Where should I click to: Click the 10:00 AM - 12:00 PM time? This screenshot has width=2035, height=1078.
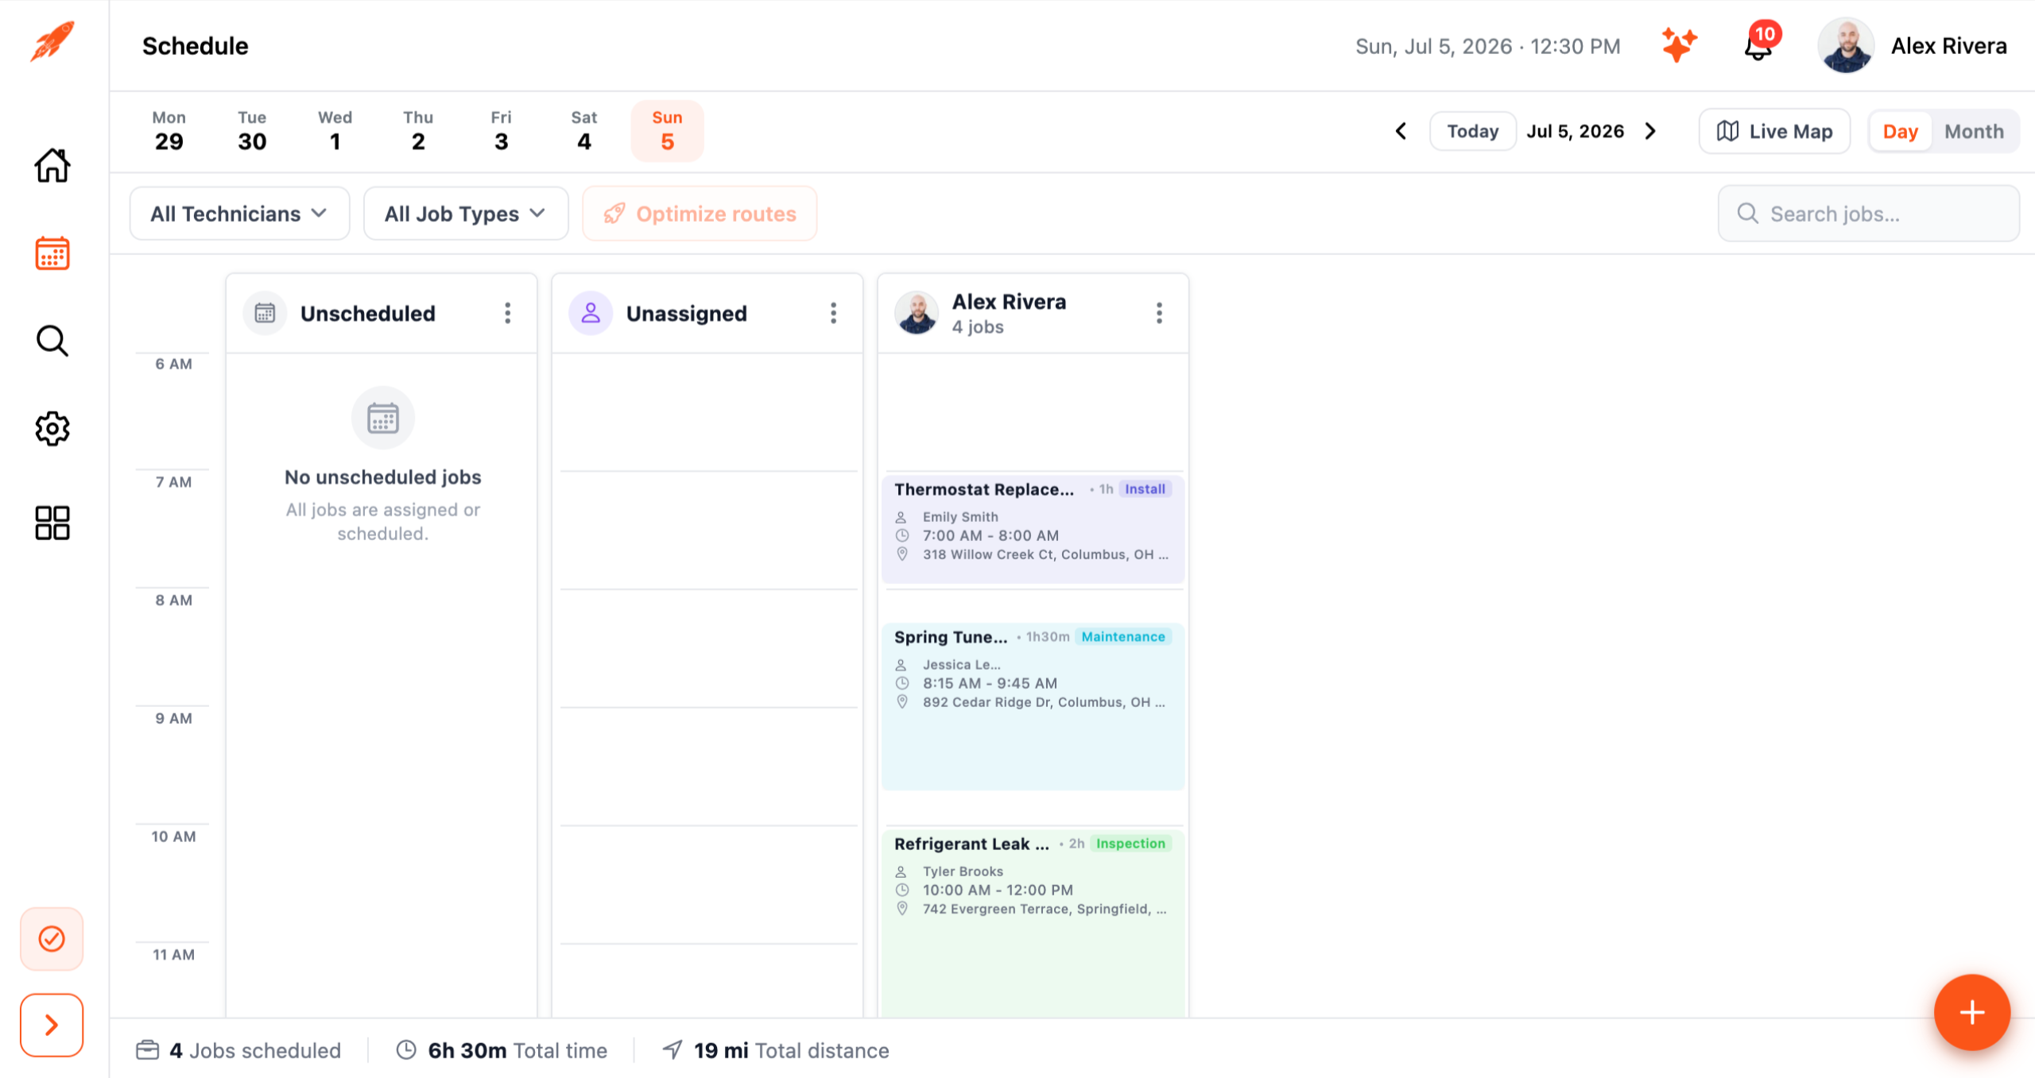pos(998,890)
